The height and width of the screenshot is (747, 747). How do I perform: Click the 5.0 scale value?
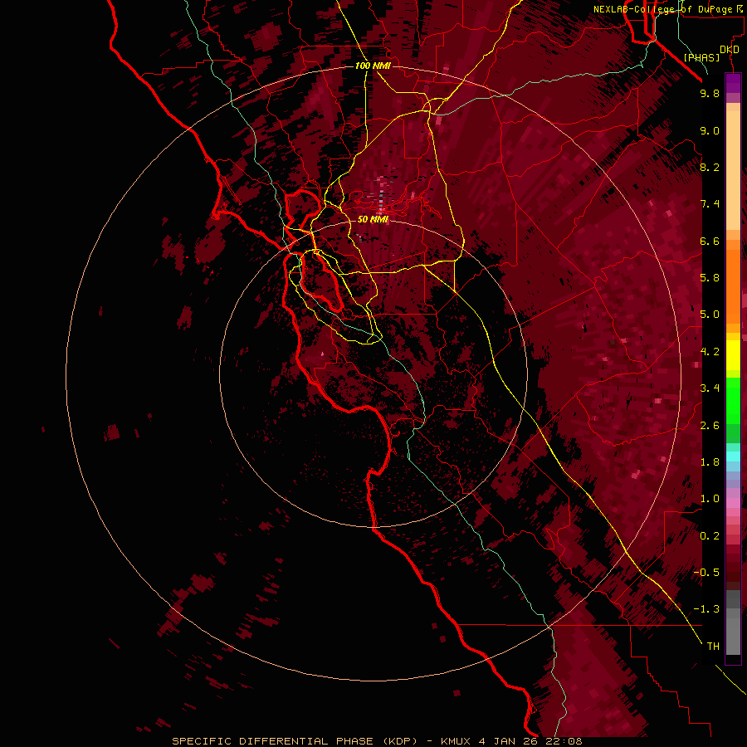coord(710,315)
